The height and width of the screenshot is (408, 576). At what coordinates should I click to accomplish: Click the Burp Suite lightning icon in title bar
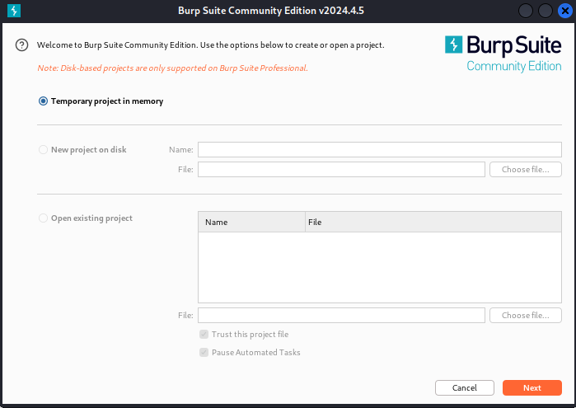pyautogui.click(x=14, y=11)
